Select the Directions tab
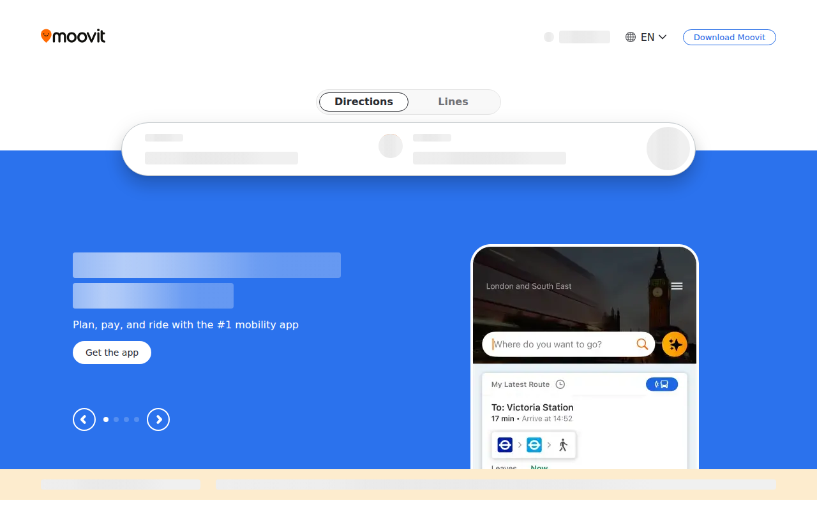The width and height of the screenshot is (817, 510). point(364,102)
